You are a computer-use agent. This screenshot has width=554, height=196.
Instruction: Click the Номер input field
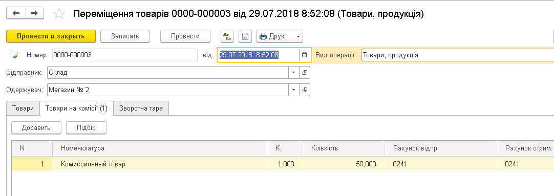(x=125, y=55)
